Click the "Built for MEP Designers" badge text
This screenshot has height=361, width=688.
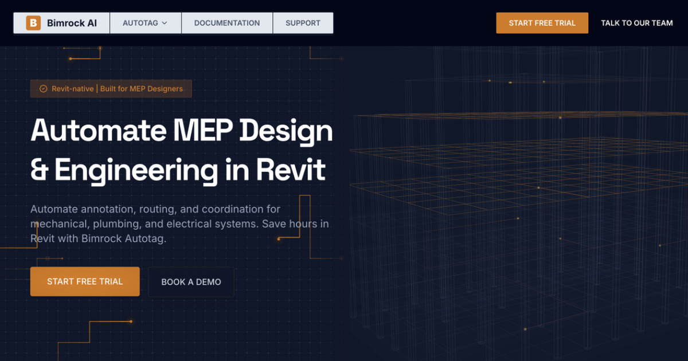pos(142,89)
